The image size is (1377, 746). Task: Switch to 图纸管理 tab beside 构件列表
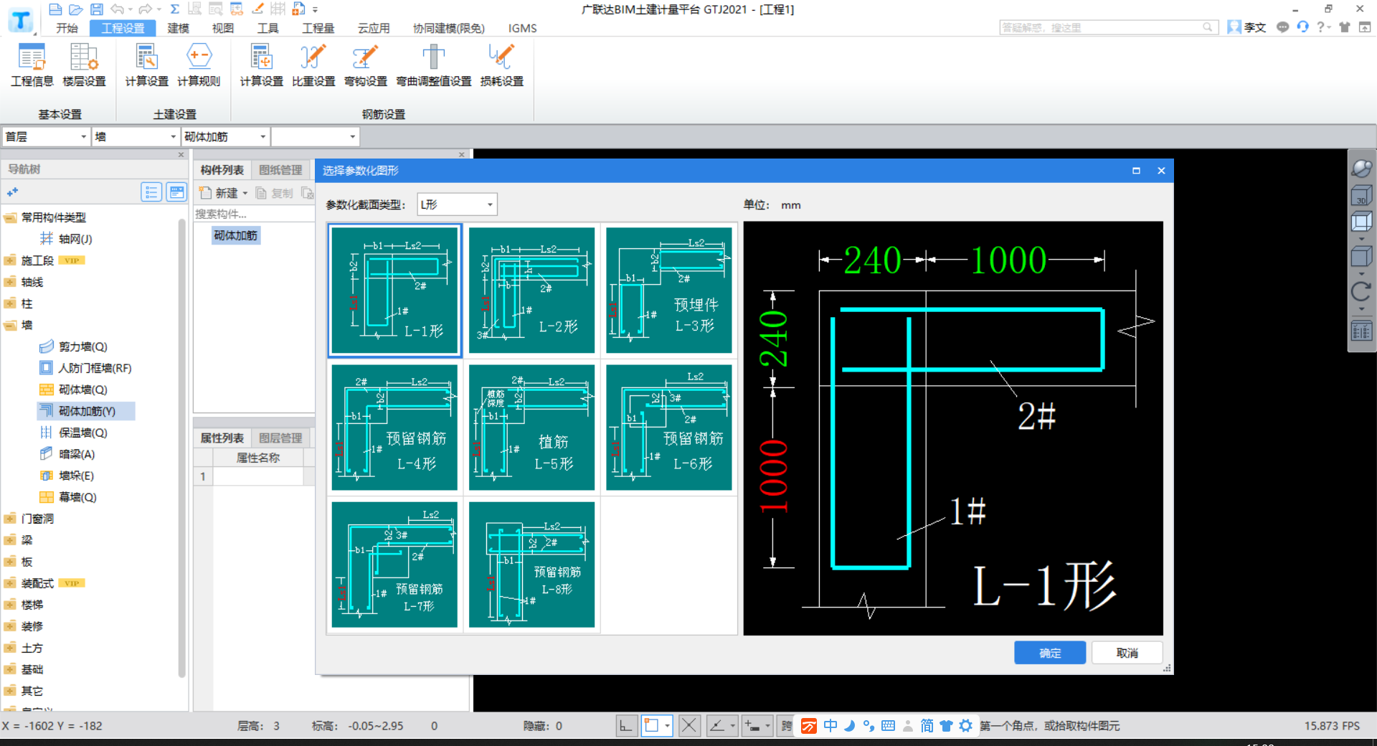[x=280, y=170]
